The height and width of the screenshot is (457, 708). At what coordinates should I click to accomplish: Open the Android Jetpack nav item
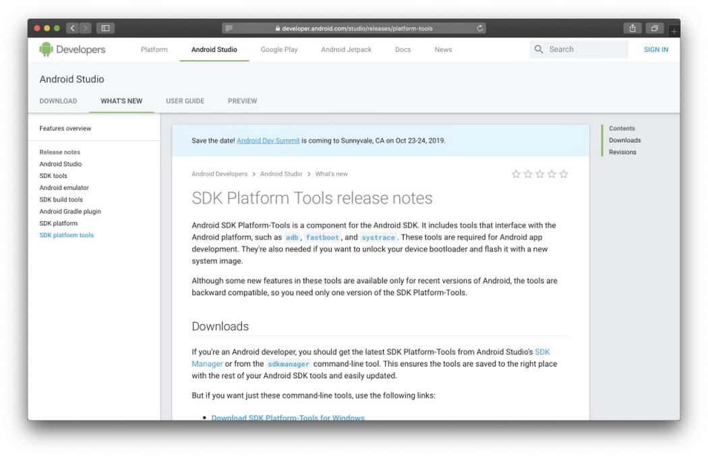347,49
